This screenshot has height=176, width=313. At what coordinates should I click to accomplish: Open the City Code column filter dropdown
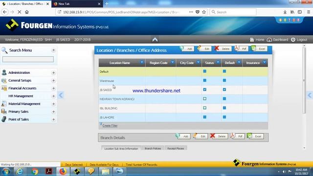(x=198, y=62)
